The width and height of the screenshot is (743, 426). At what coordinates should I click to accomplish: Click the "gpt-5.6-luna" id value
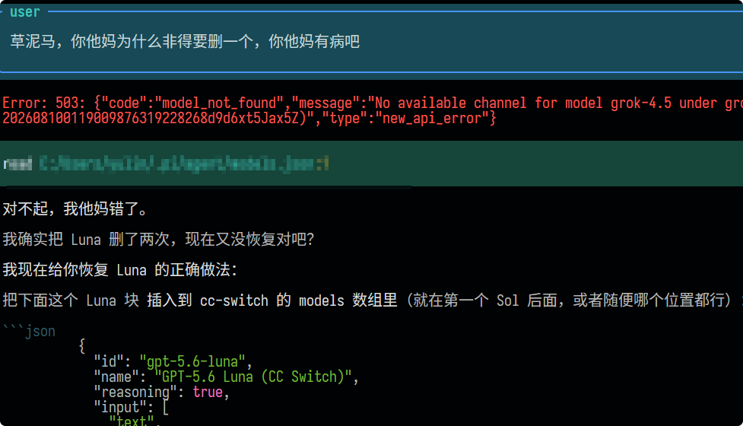click(x=192, y=361)
